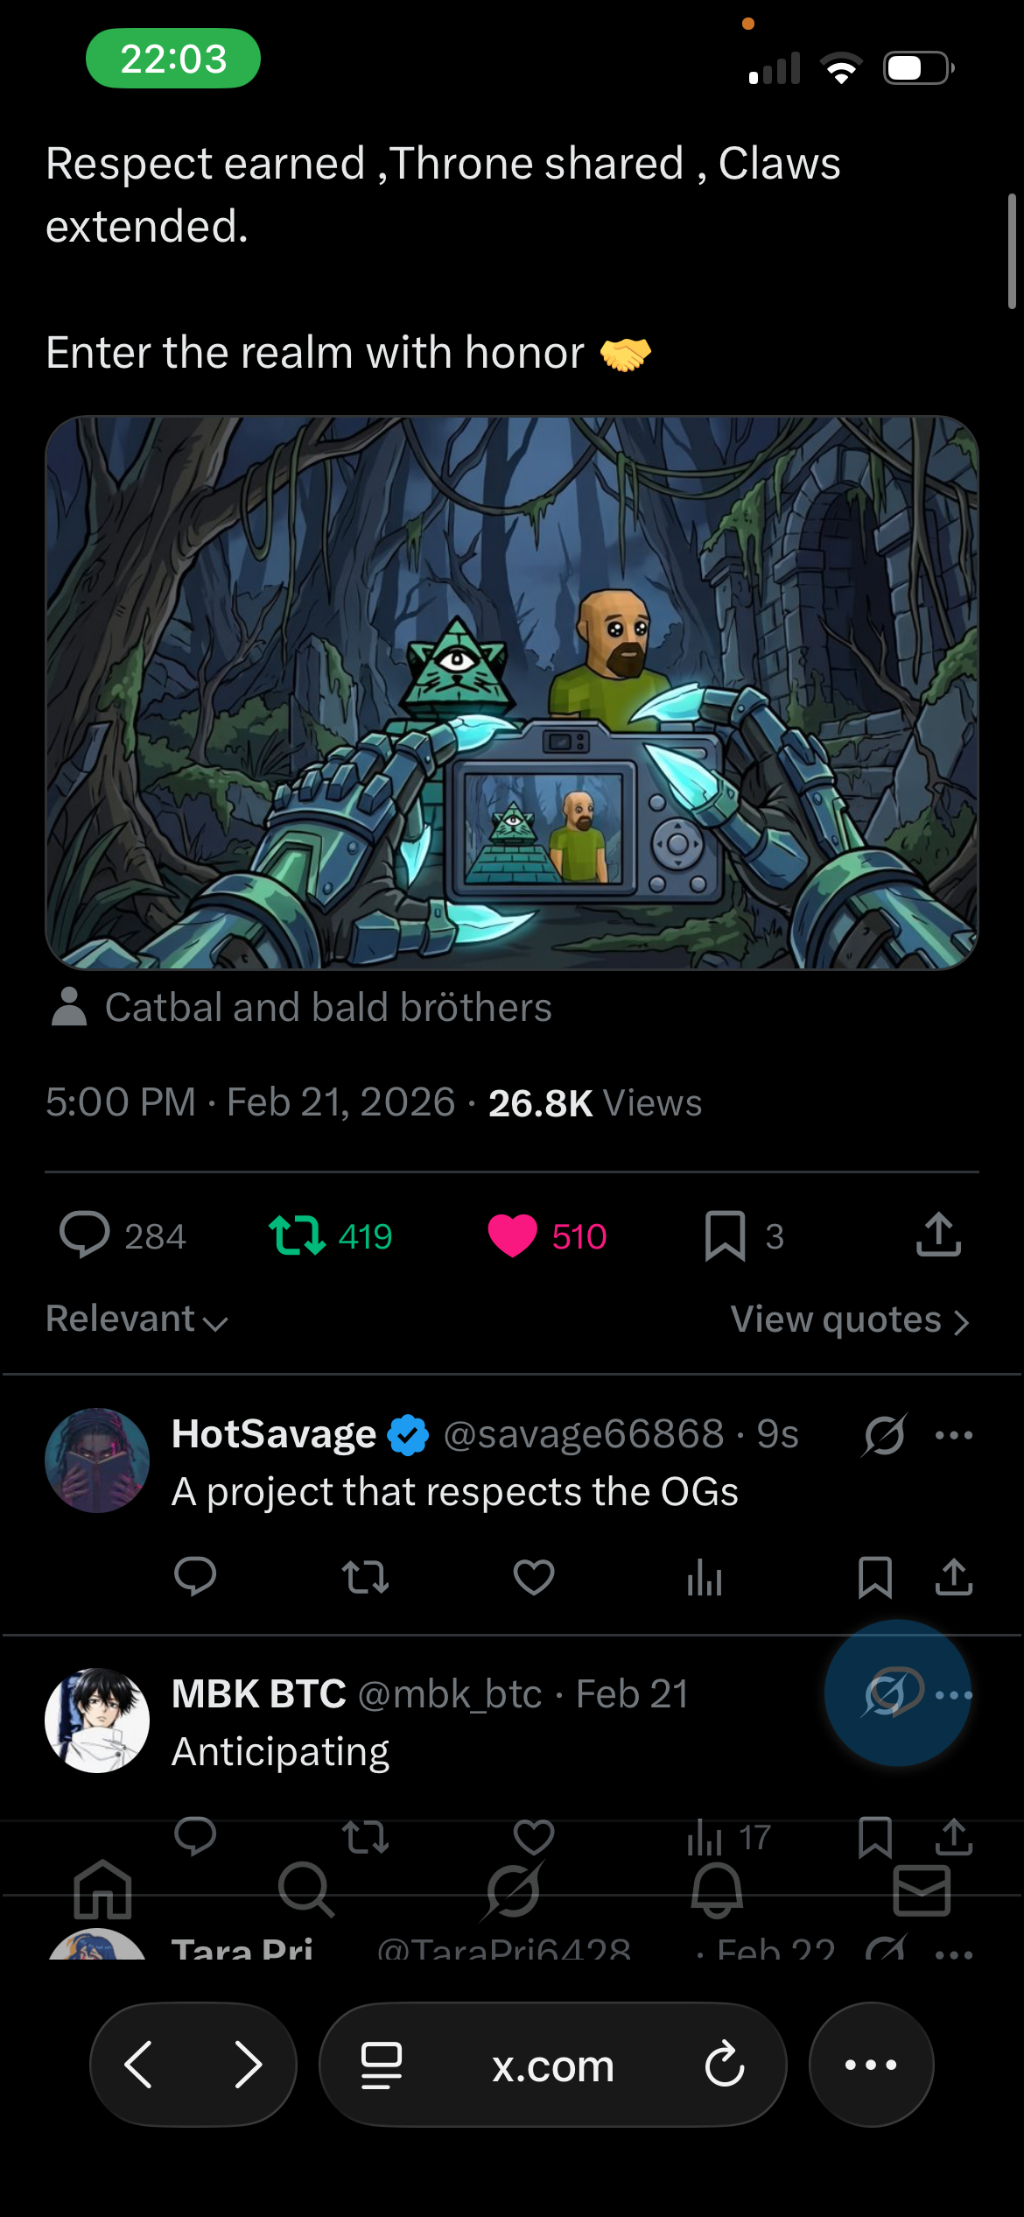Screen dimensions: 1024x2217
Task: Tap the reply icon on the main post
Action: 85,1235
